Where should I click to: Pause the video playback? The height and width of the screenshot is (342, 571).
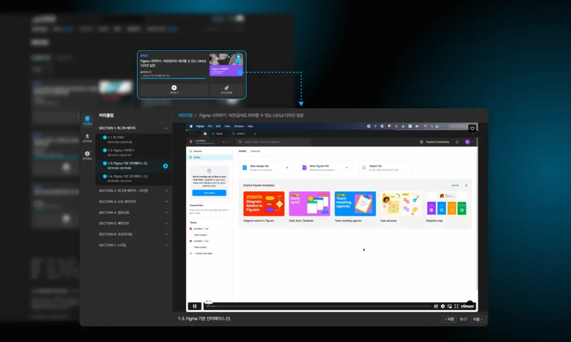coord(195,306)
